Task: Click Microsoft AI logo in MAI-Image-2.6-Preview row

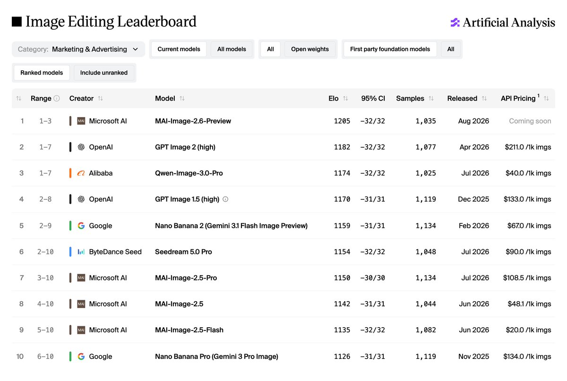Action: click(81, 121)
